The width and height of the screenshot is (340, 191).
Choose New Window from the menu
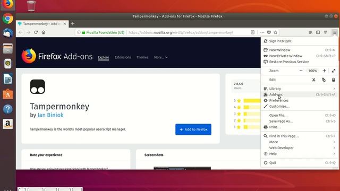(300, 50)
